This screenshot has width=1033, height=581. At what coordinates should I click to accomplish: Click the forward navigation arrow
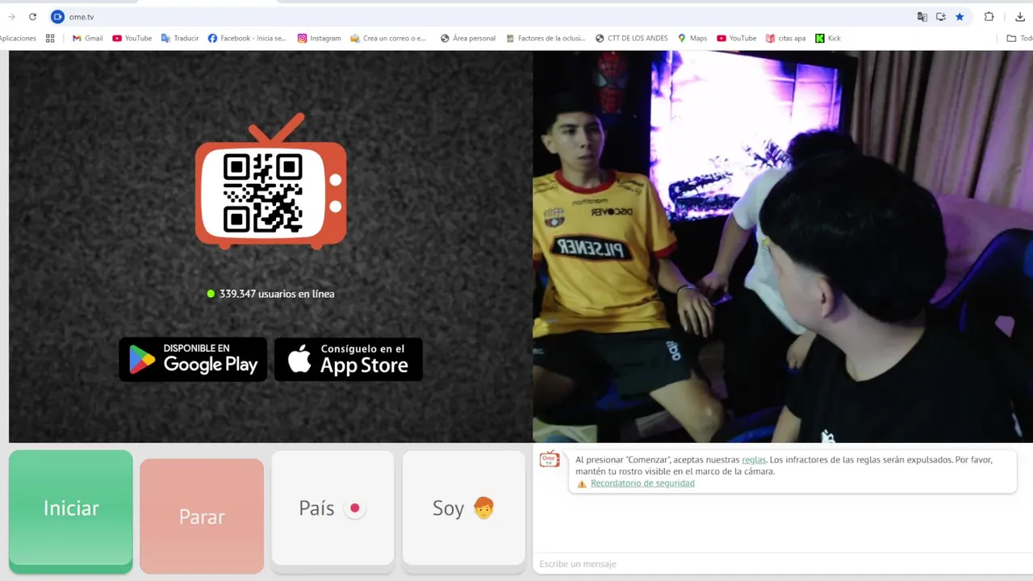(x=11, y=16)
